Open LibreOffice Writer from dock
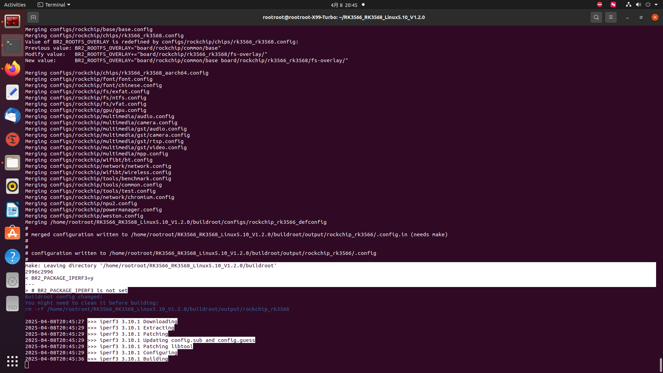 pyautogui.click(x=12, y=210)
